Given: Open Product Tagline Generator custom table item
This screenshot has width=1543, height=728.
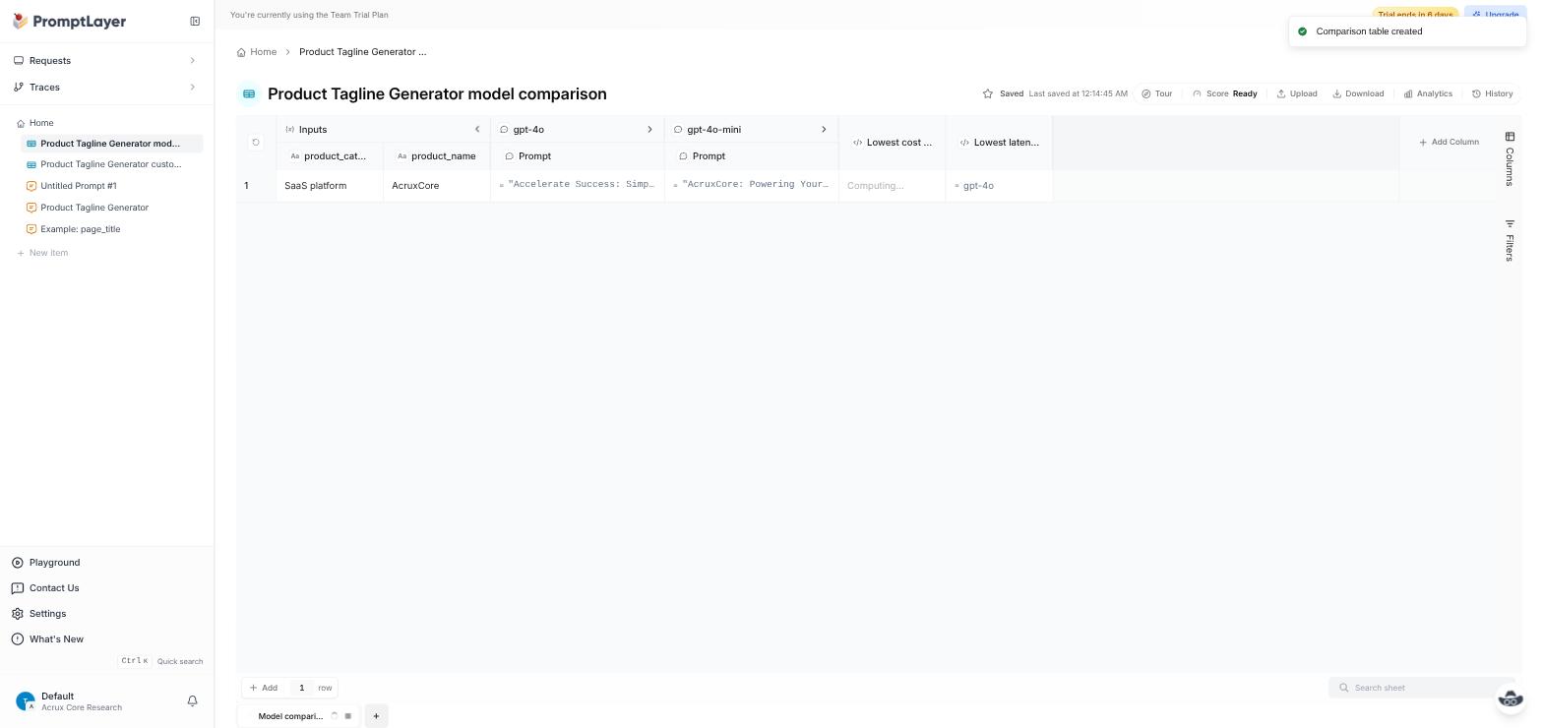Looking at the screenshot, I should [111, 164].
